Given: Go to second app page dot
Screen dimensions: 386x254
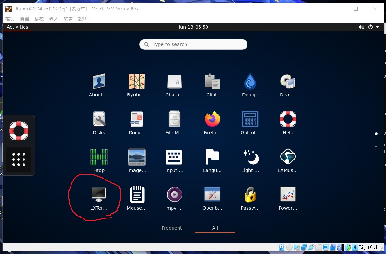Looking at the screenshot, I should click(x=376, y=147).
